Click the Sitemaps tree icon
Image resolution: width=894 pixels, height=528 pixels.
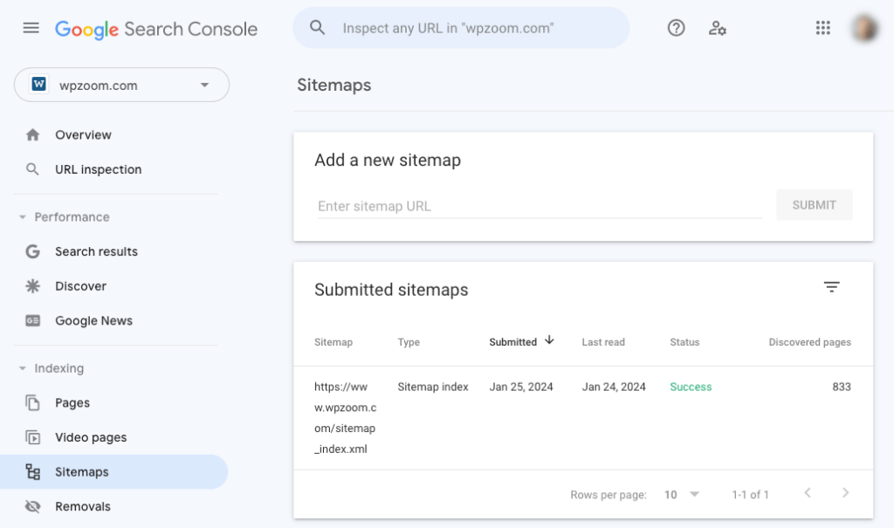[32, 471]
